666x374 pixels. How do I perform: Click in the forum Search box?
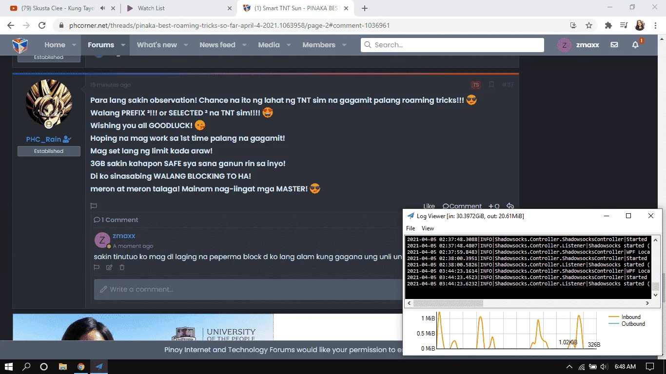click(452, 45)
